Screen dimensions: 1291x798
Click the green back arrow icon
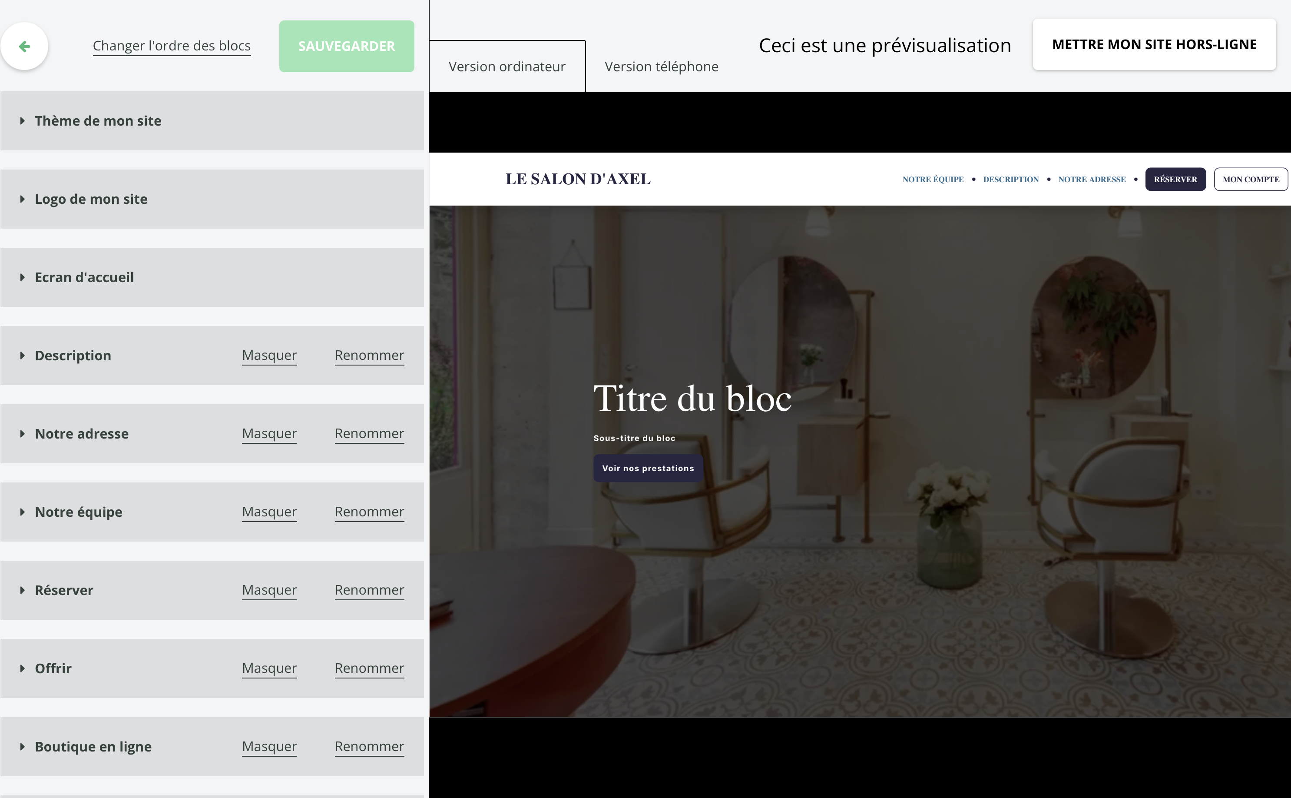coord(24,47)
